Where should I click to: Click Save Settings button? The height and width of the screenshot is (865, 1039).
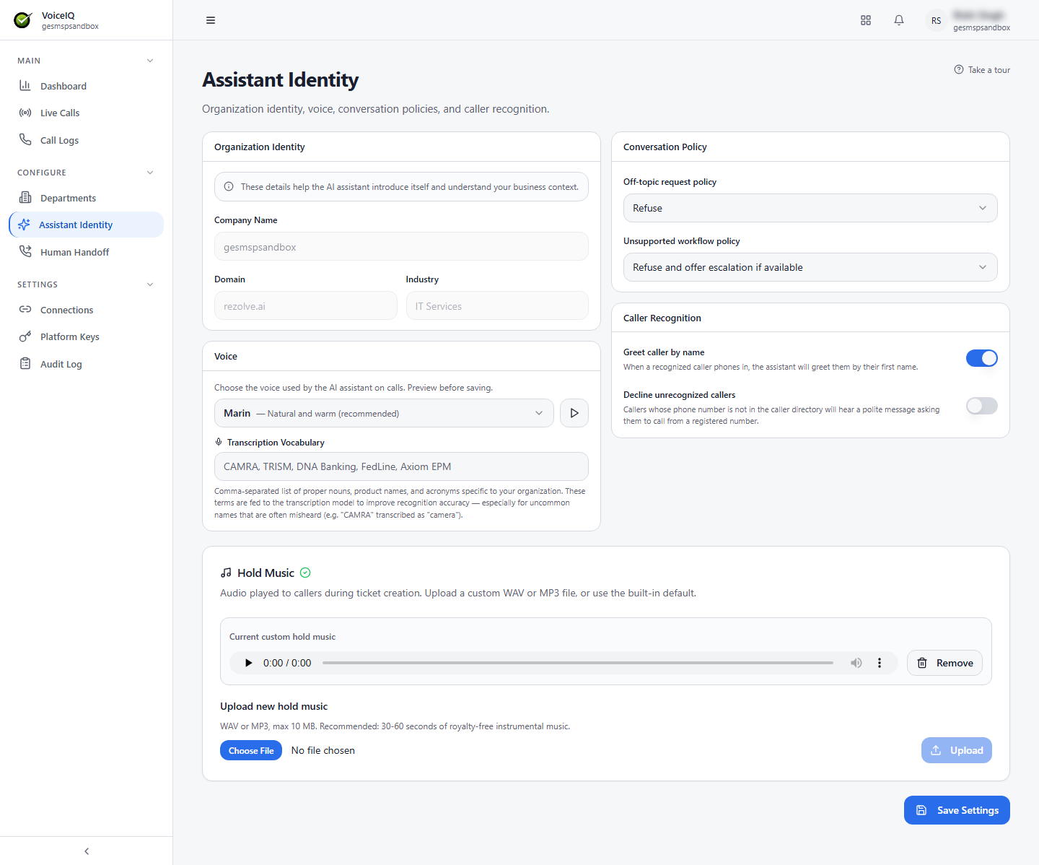pos(957,810)
